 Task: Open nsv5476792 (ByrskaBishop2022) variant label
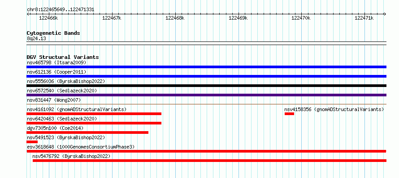tap(71, 156)
